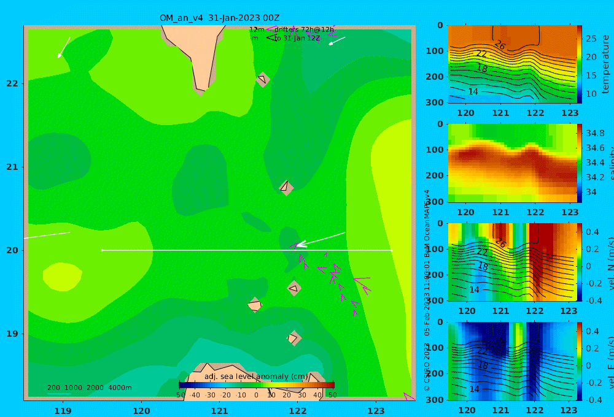Open the salinity section panel
Image resolution: width=614 pixels, height=417 pixels.
click(x=512, y=163)
